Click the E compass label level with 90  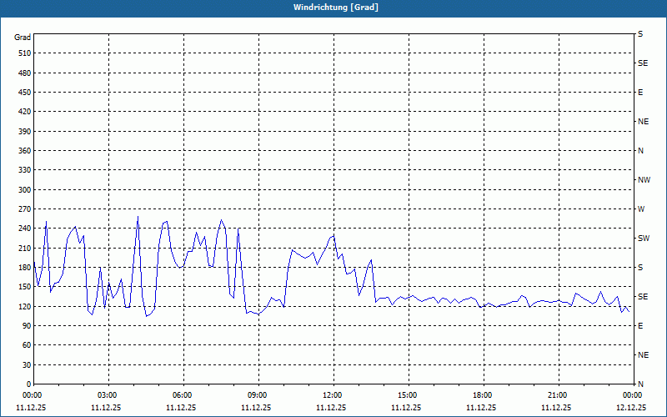(x=640, y=326)
